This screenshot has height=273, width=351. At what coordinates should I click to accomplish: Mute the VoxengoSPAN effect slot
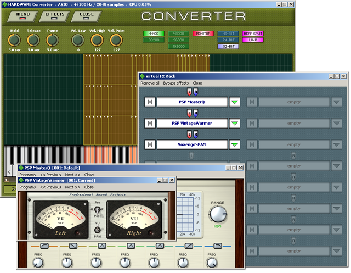click(x=150, y=144)
